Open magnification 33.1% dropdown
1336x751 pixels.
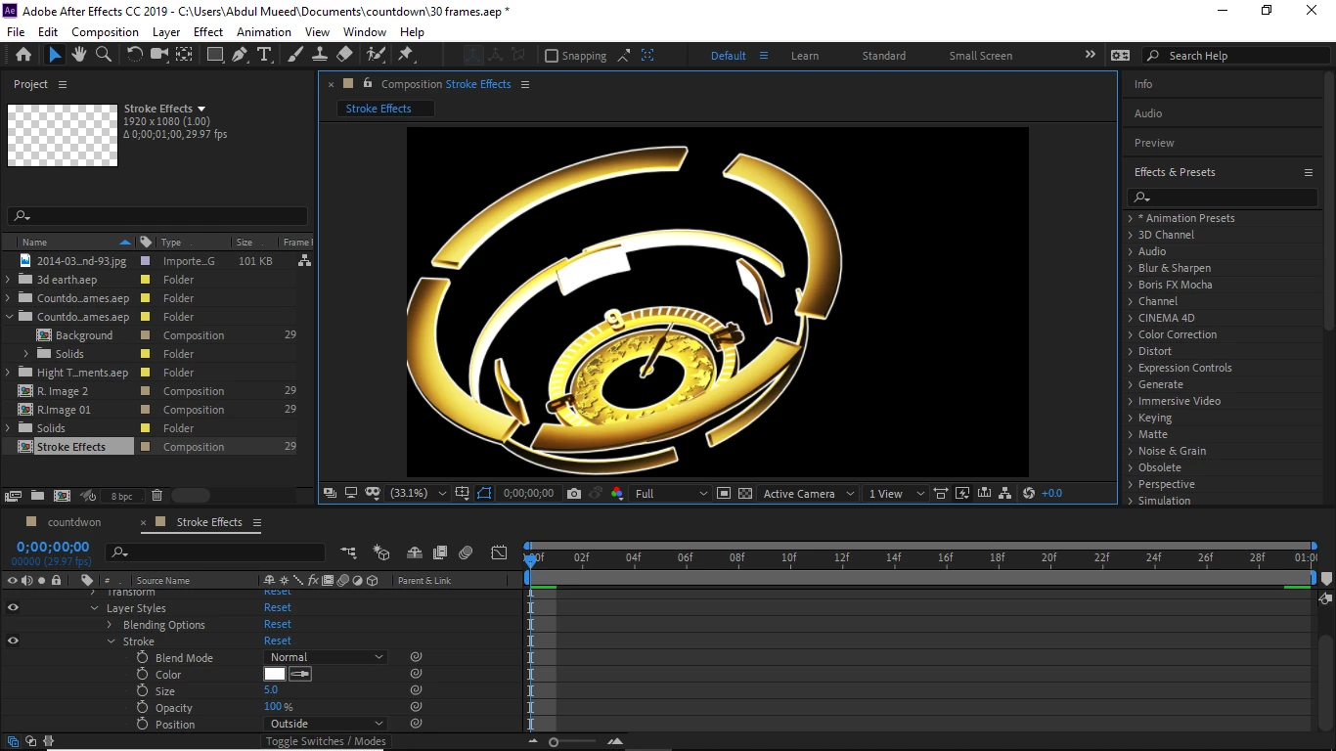tap(419, 494)
